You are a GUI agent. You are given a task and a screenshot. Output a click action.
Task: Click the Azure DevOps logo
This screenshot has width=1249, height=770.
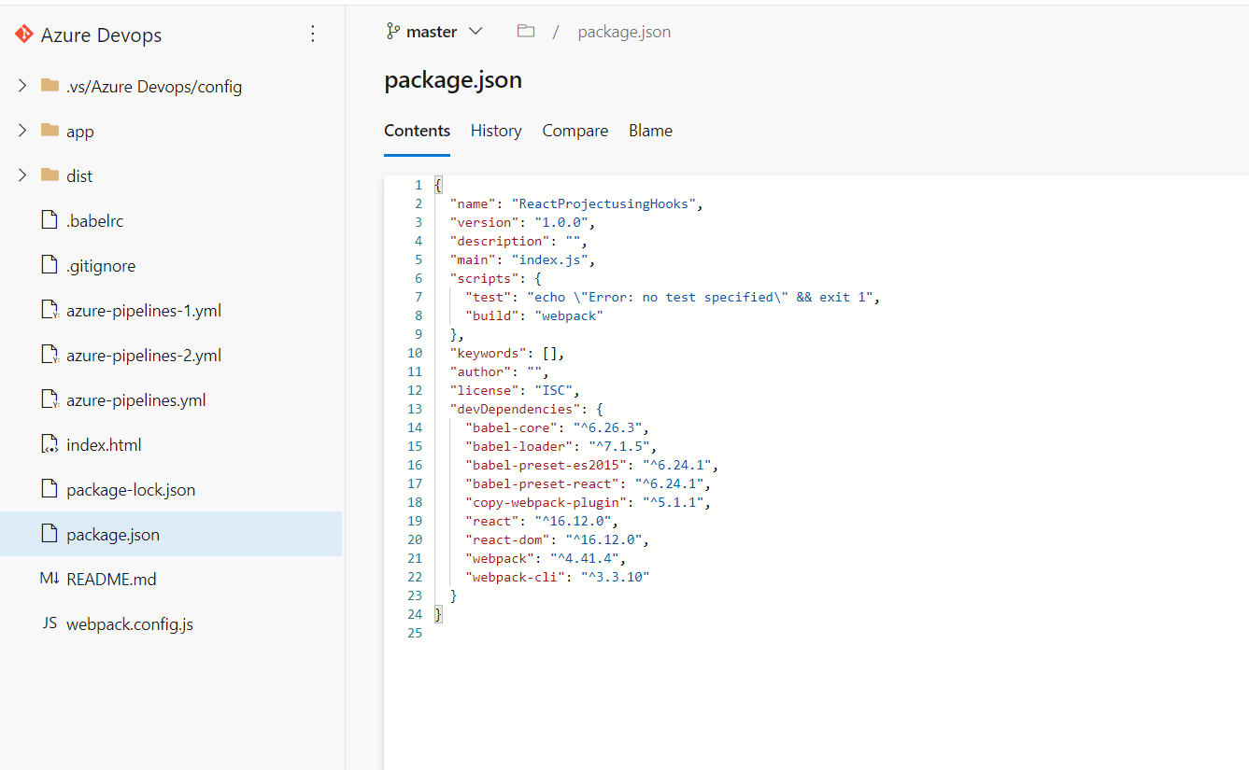(x=23, y=35)
